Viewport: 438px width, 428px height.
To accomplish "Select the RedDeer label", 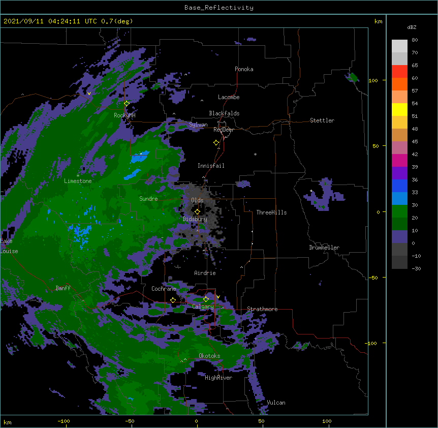I will [x=224, y=130].
